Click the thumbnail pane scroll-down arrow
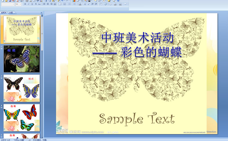228x141 pixels. pyautogui.click(x=42, y=137)
